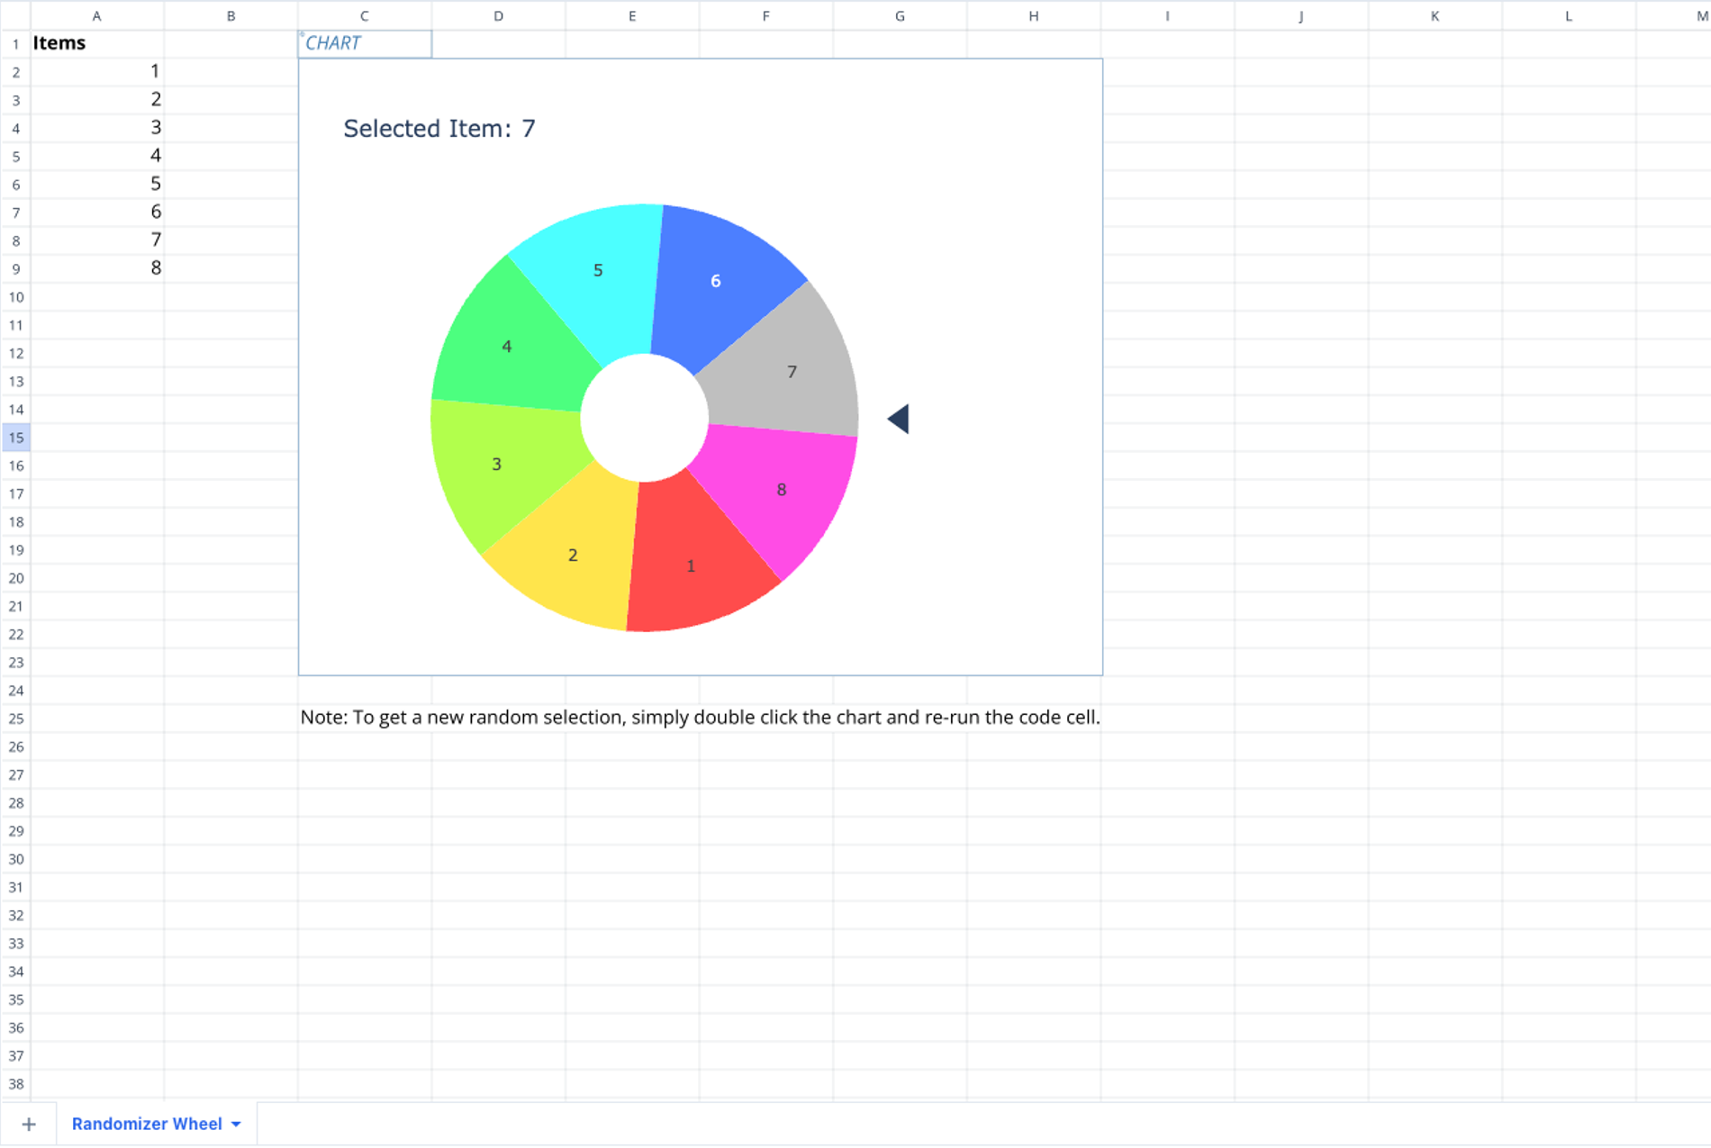Select column H header
1711x1148 pixels.
tap(1034, 15)
